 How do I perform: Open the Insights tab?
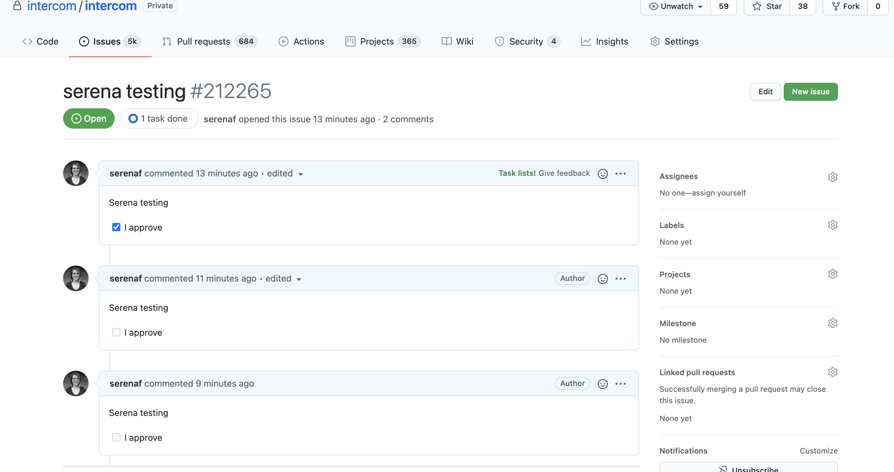click(x=605, y=42)
